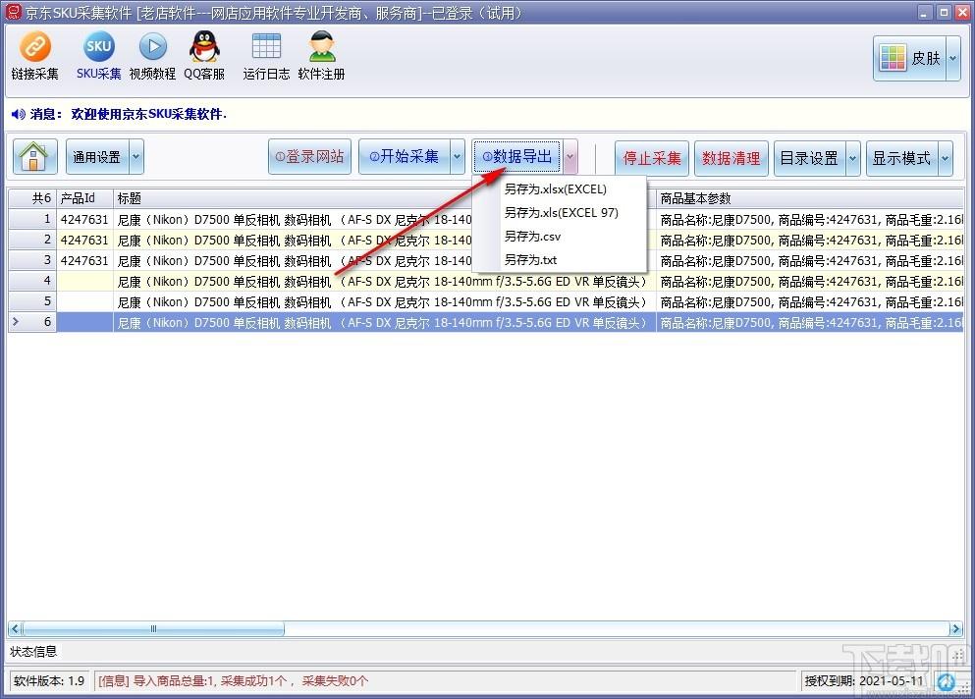Choose 另存为.csv export option
The width and height of the screenshot is (975, 699).
coord(560,237)
